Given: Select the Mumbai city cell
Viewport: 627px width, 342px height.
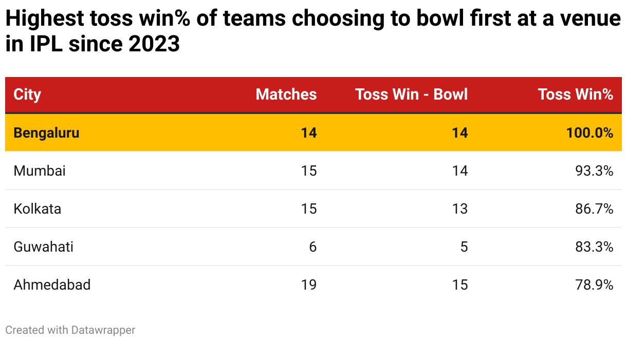Looking at the screenshot, I should pos(40,170).
